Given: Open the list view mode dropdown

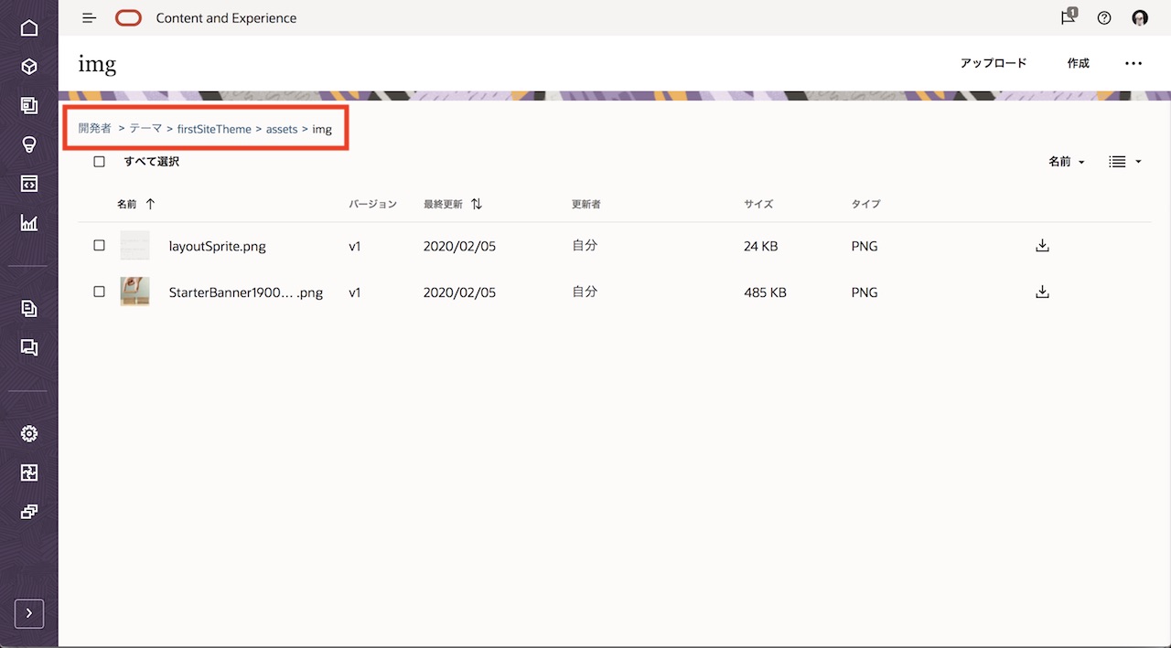Looking at the screenshot, I should pyautogui.click(x=1125, y=162).
